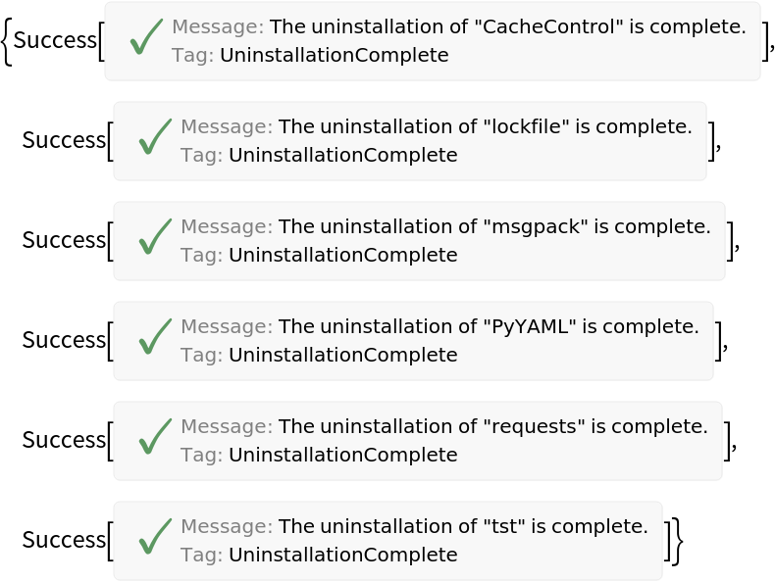Select the UninstallationComplete tag under the PyYAML message
Viewport: 775px width, 582px height.
click(342, 356)
